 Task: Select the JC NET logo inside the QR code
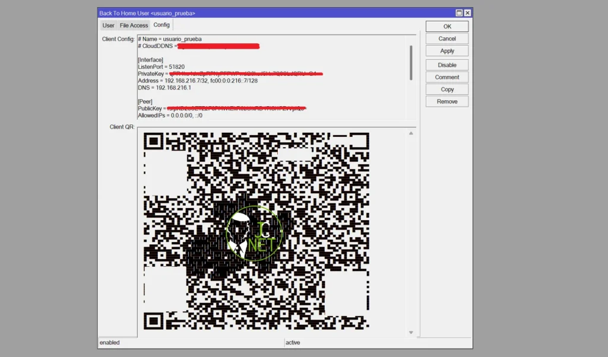click(x=254, y=232)
